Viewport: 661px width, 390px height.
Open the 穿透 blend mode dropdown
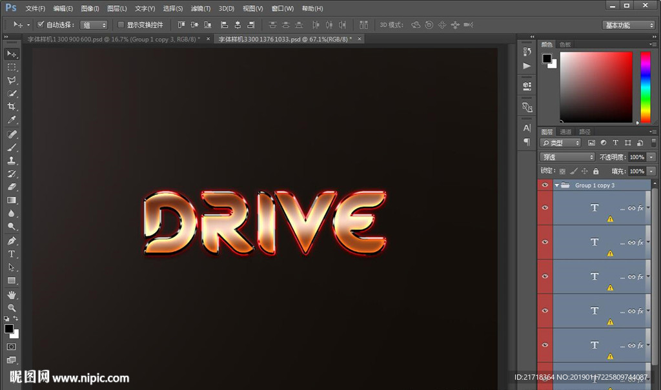(x=567, y=157)
